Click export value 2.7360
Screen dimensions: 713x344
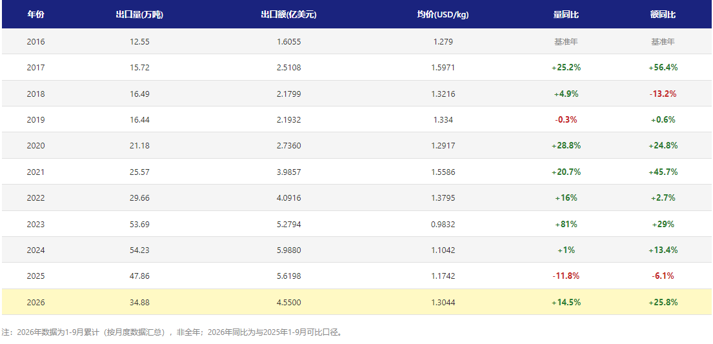288,146
